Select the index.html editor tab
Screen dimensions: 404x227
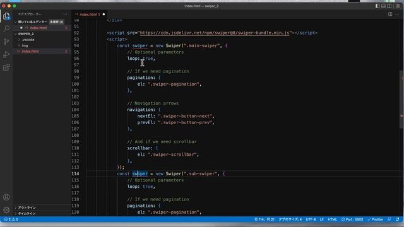click(88, 14)
